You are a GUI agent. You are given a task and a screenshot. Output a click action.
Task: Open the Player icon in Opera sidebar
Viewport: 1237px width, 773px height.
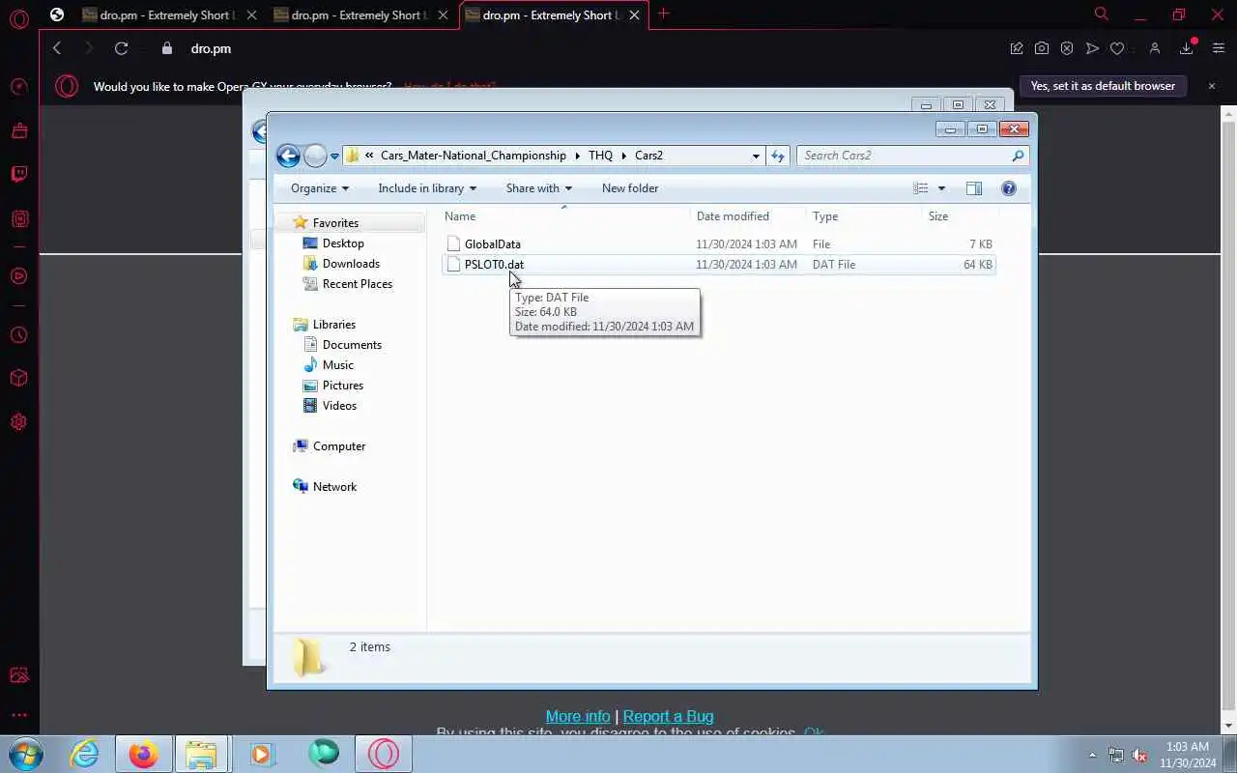click(19, 276)
